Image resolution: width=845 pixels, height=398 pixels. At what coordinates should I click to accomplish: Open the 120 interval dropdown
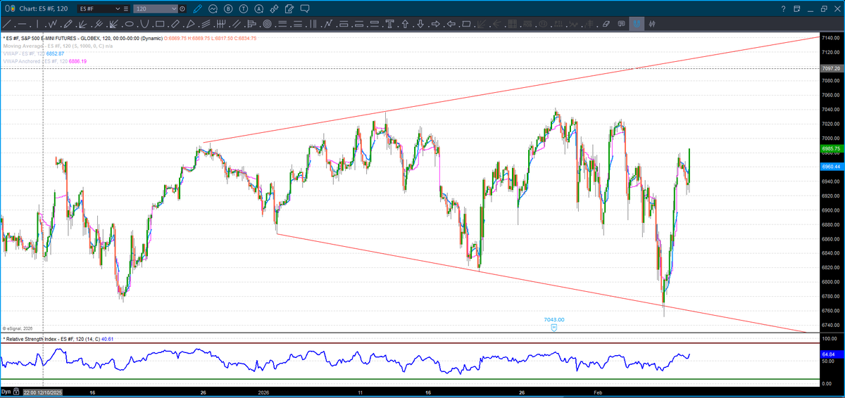click(x=175, y=8)
